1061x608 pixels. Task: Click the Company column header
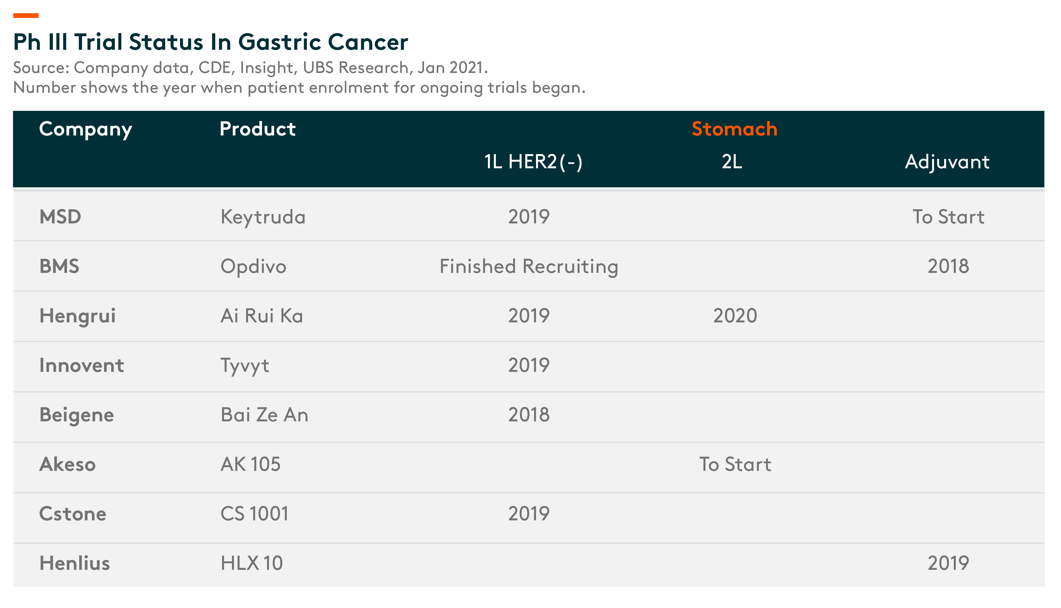(x=86, y=130)
